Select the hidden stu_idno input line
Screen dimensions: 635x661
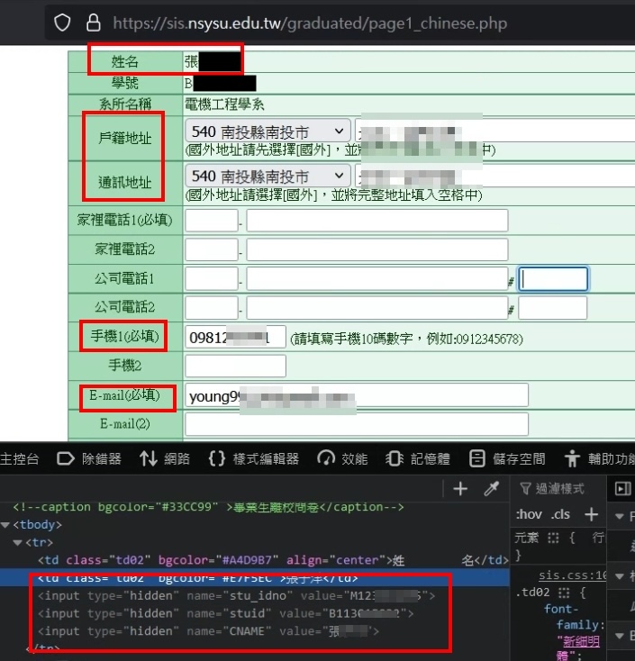pyautogui.click(x=236, y=595)
